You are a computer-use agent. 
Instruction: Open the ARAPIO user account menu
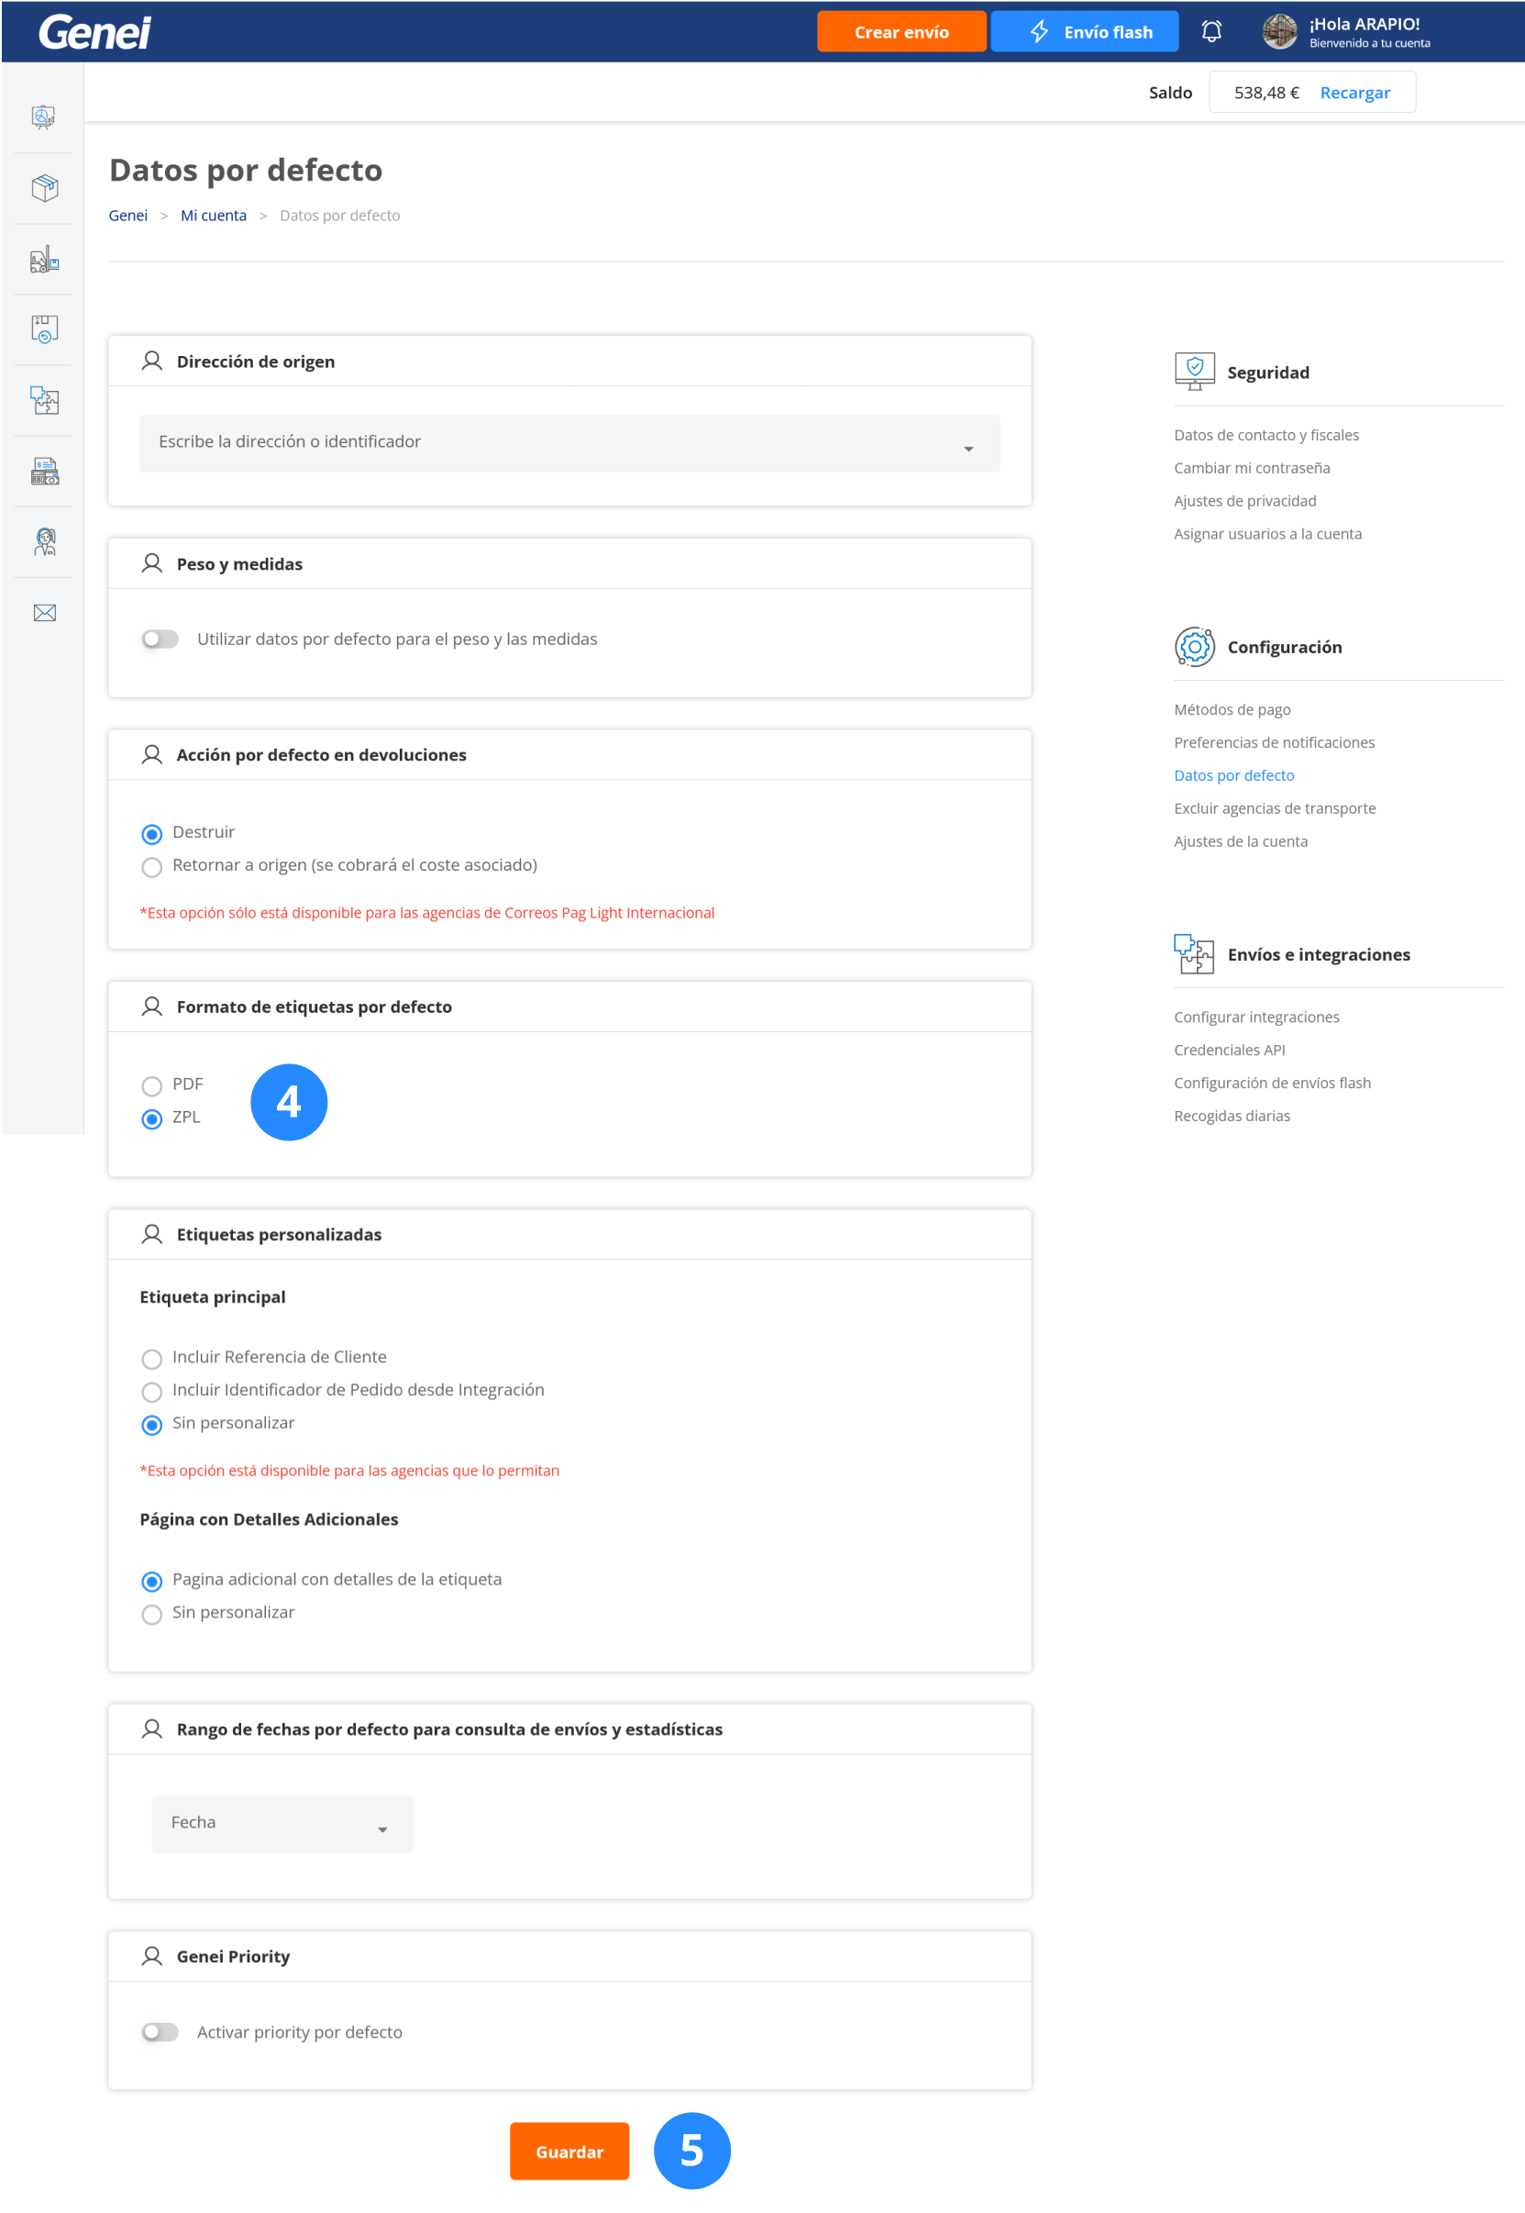tap(1346, 31)
